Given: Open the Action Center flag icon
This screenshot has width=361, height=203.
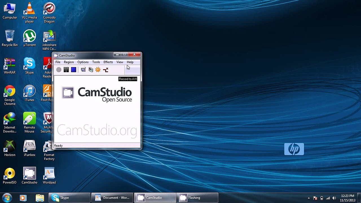Looking at the screenshot, I should click(x=315, y=198).
